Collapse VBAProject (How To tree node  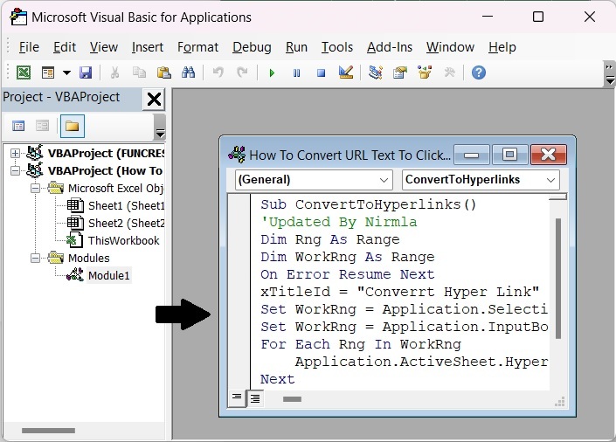point(15,171)
